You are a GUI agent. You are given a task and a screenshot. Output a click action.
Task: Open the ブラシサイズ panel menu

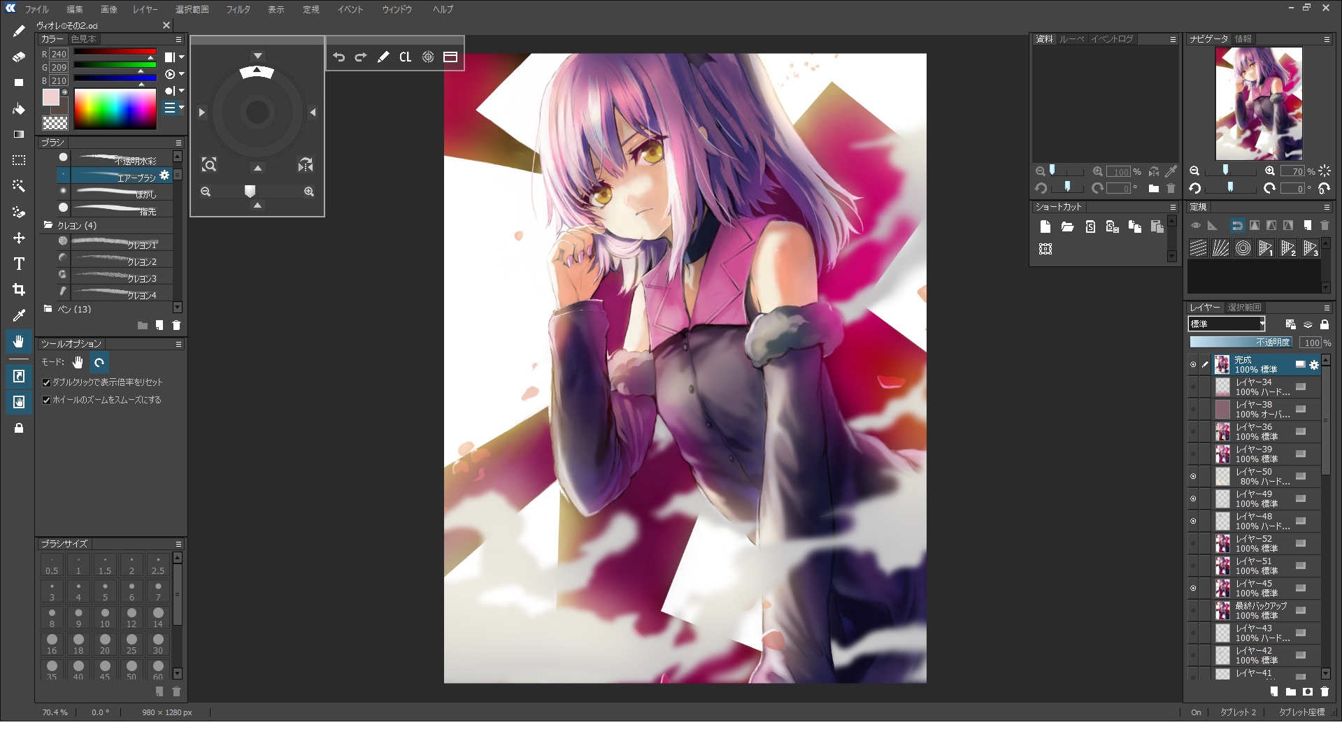[x=178, y=544]
